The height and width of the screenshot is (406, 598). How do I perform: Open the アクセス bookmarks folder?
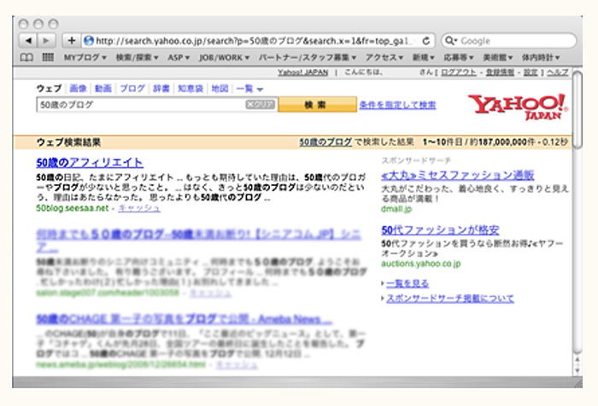[384, 57]
